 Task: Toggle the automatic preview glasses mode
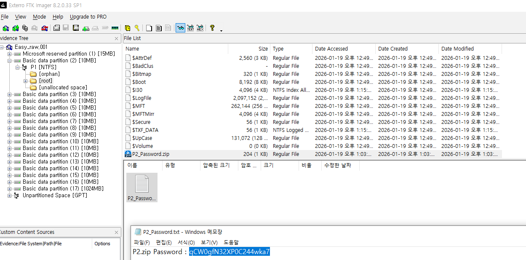[x=180, y=28]
